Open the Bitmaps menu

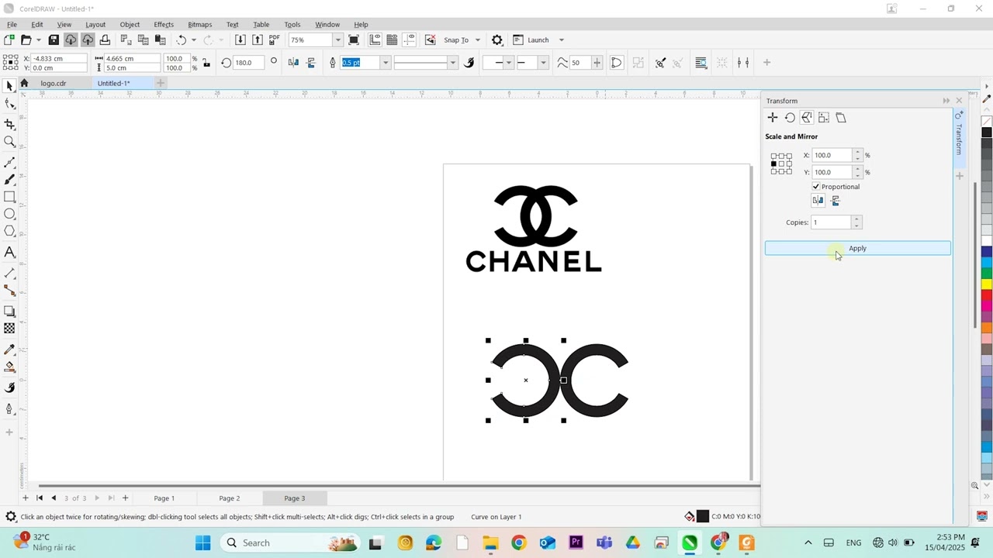(199, 24)
